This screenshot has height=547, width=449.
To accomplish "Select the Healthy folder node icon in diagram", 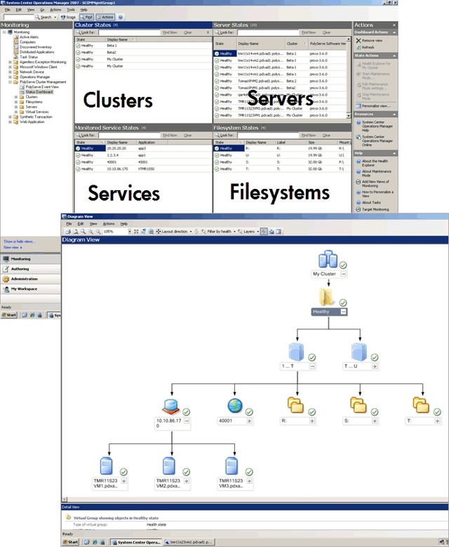I will [x=327, y=297].
